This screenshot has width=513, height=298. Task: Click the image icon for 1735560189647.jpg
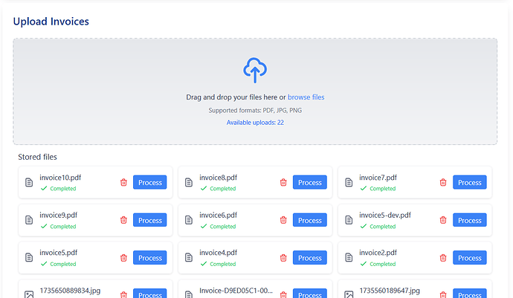tap(349, 294)
